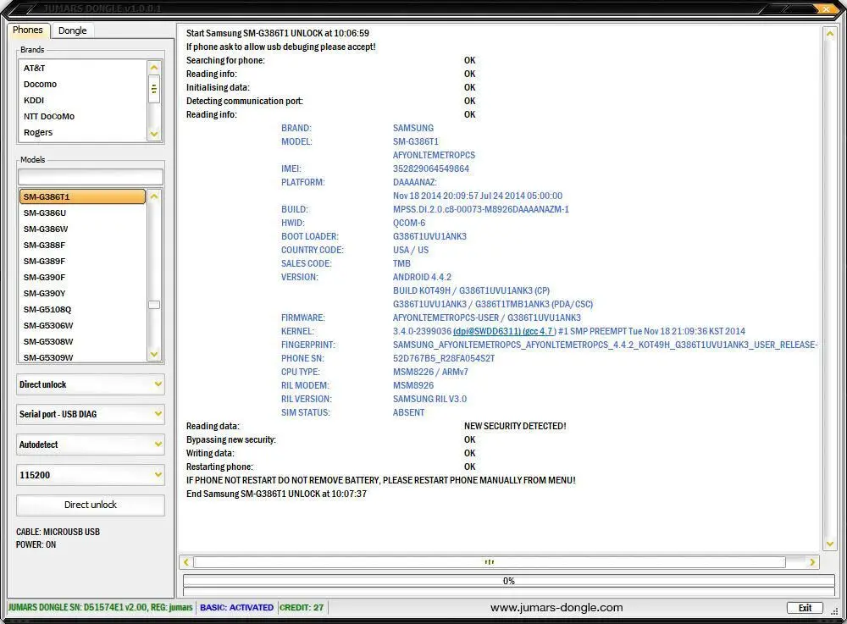
Task: Select model SM-G5308W
Action: 82,342
